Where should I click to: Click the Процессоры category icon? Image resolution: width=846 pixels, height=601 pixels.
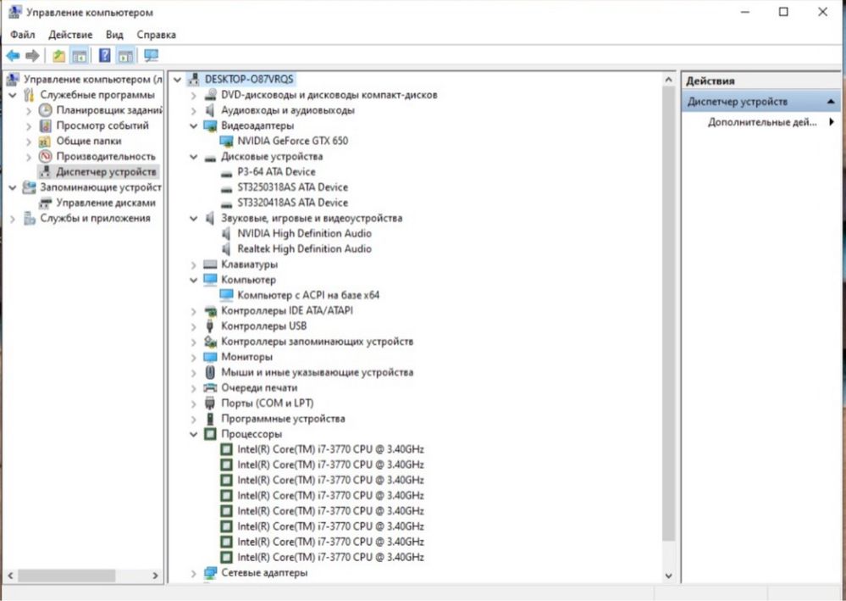pyautogui.click(x=210, y=434)
